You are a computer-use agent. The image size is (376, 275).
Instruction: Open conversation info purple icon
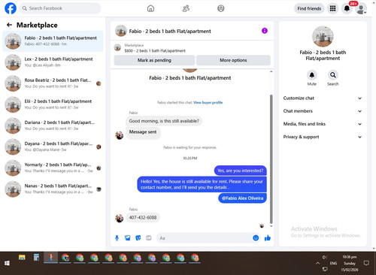tap(265, 31)
